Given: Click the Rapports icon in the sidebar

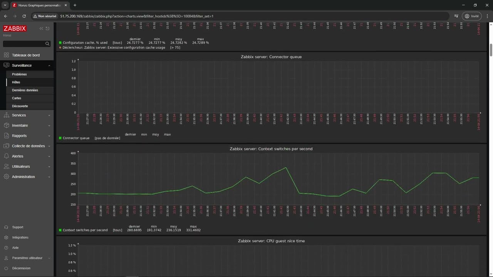Looking at the screenshot, I should [6, 135].
